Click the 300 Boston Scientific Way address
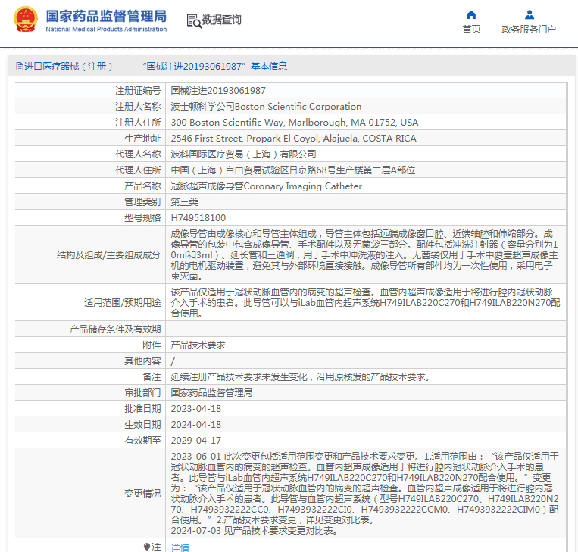Image resolution: width=578 pixels, height=552 pixels. 295,123
